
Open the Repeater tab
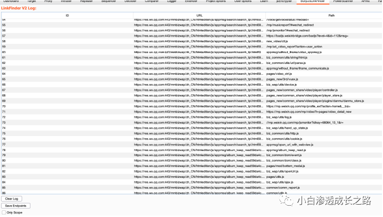(87, 1)
